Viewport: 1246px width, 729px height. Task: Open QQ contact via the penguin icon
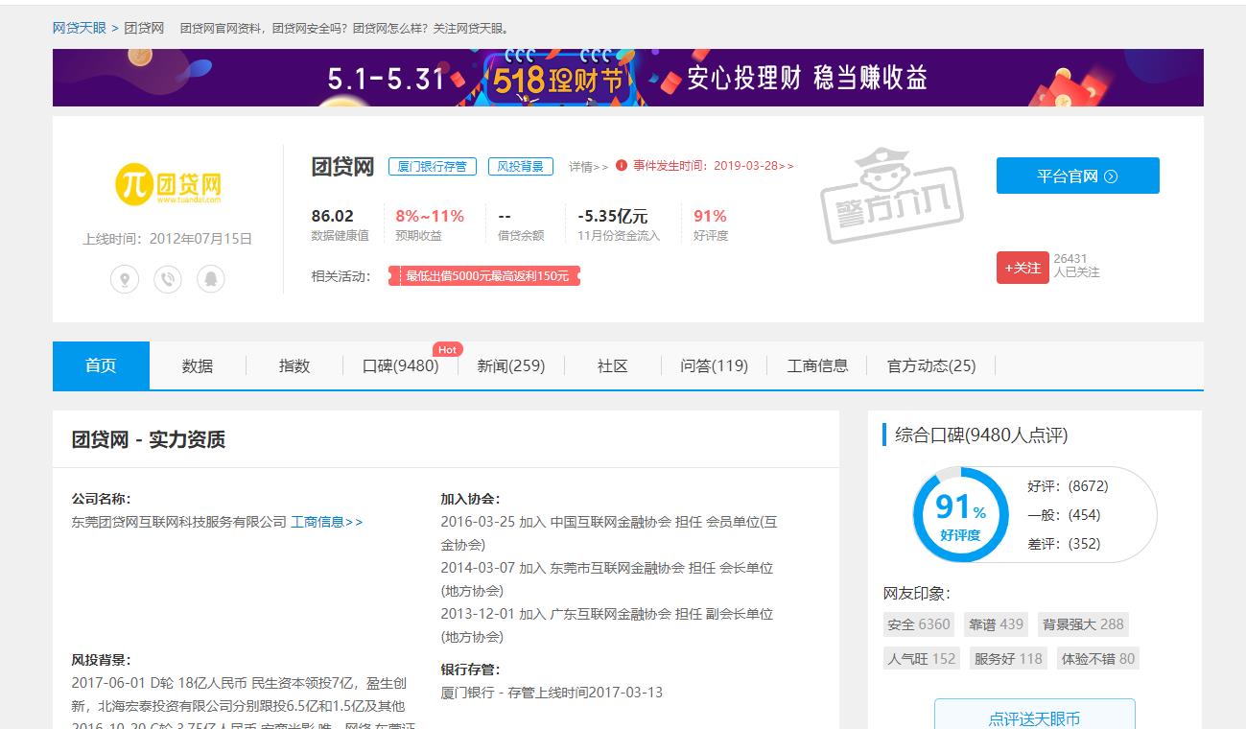[x=211, y=279]
